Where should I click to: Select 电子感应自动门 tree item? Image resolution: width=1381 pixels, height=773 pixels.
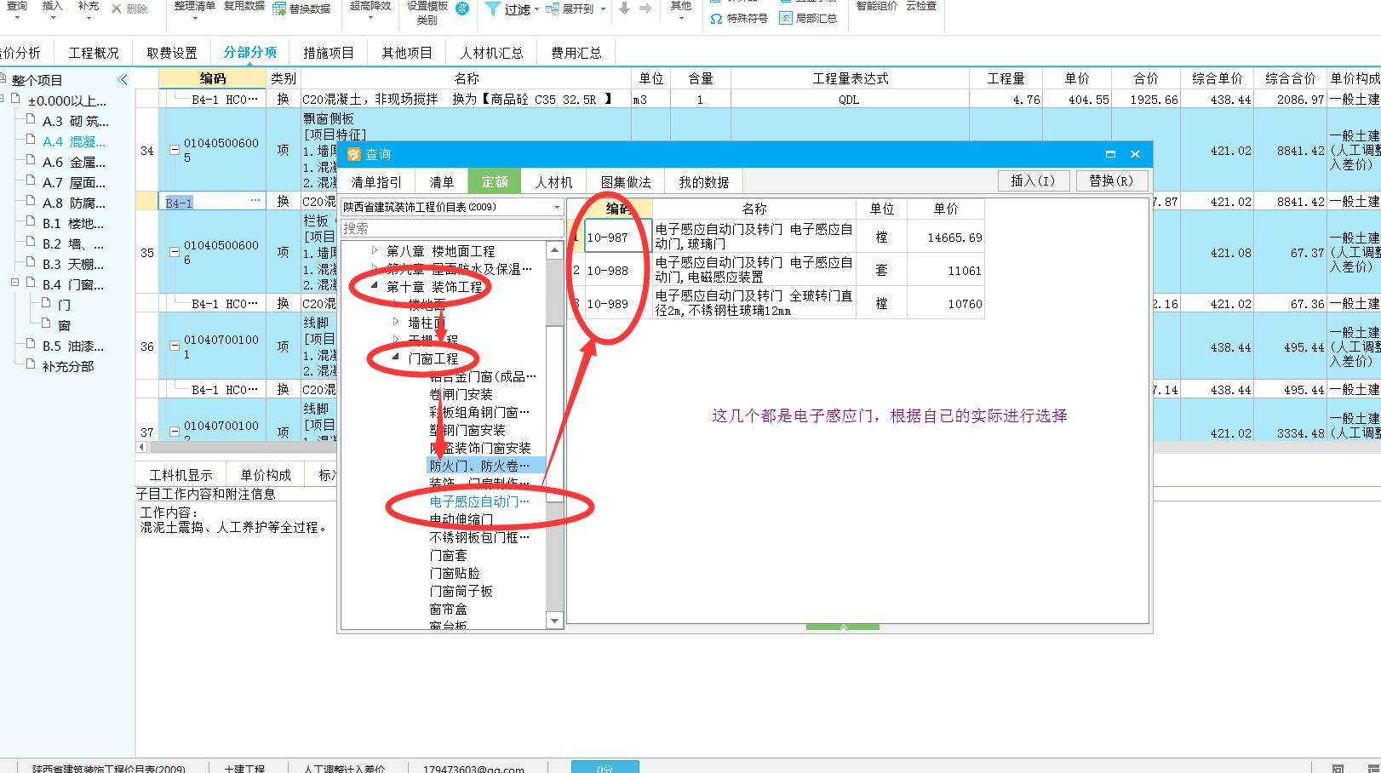click(479, 501)
